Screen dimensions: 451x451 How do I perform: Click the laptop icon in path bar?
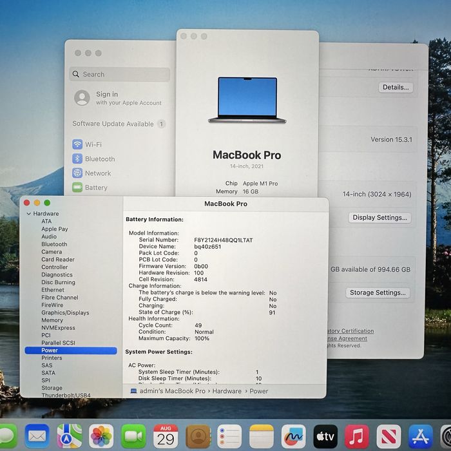click(133, 391)
